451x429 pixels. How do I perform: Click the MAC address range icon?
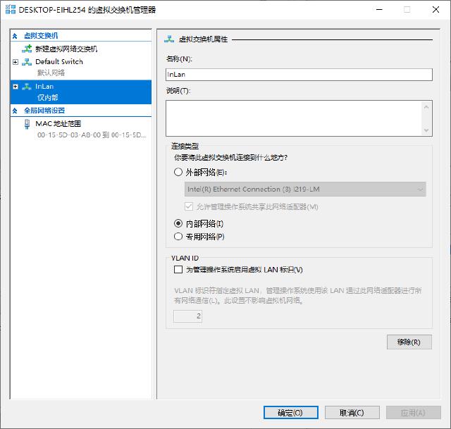click(x=27, y=124)
